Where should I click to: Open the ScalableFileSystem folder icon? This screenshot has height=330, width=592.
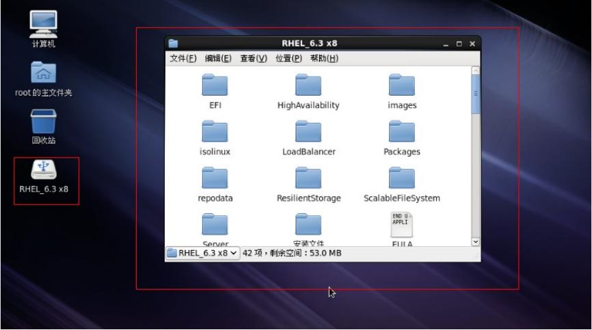click(x=402, y=178)
